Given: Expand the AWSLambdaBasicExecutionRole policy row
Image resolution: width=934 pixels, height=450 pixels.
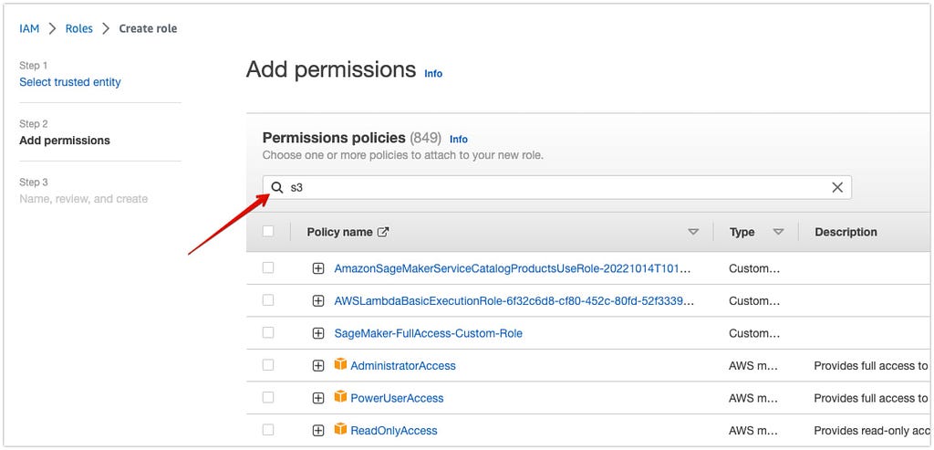Looking at the screenshot, I should tap(318, 300).
